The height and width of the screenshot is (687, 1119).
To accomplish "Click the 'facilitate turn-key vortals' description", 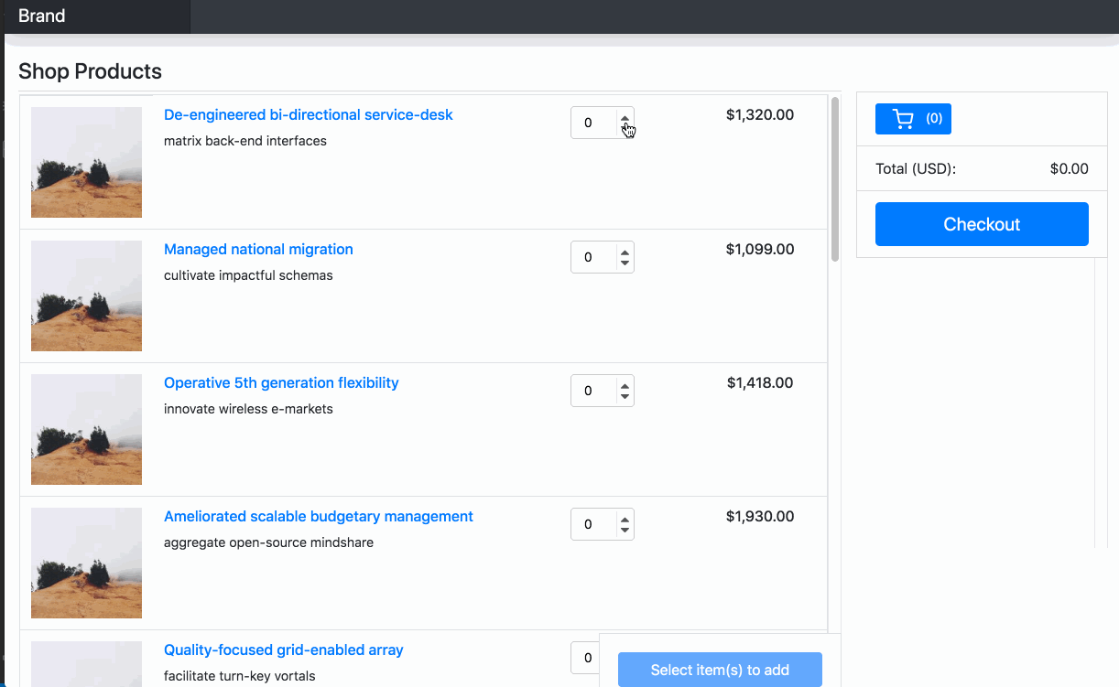I will (x=240, y=676).
